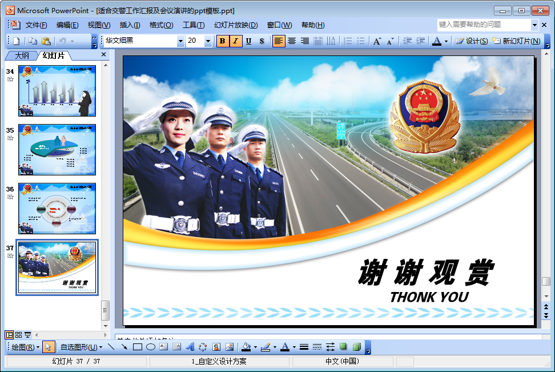
Task: Insert a 新幻灯片 new slide
Action: click(516, 41)
